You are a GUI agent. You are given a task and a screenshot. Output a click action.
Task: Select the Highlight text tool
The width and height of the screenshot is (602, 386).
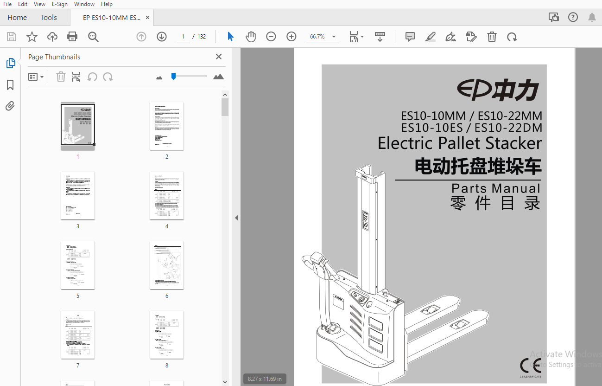pos(431,37)
